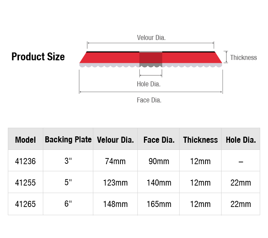Select model 41236 cell
Screen dimensions: 268x238
25,161
